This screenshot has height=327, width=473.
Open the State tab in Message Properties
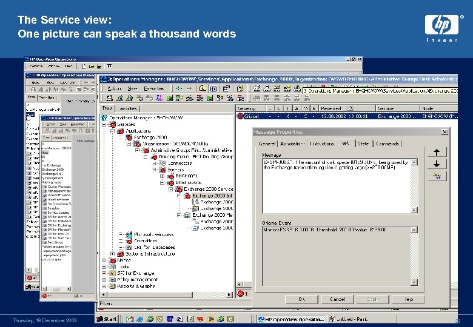pos(363,144)
